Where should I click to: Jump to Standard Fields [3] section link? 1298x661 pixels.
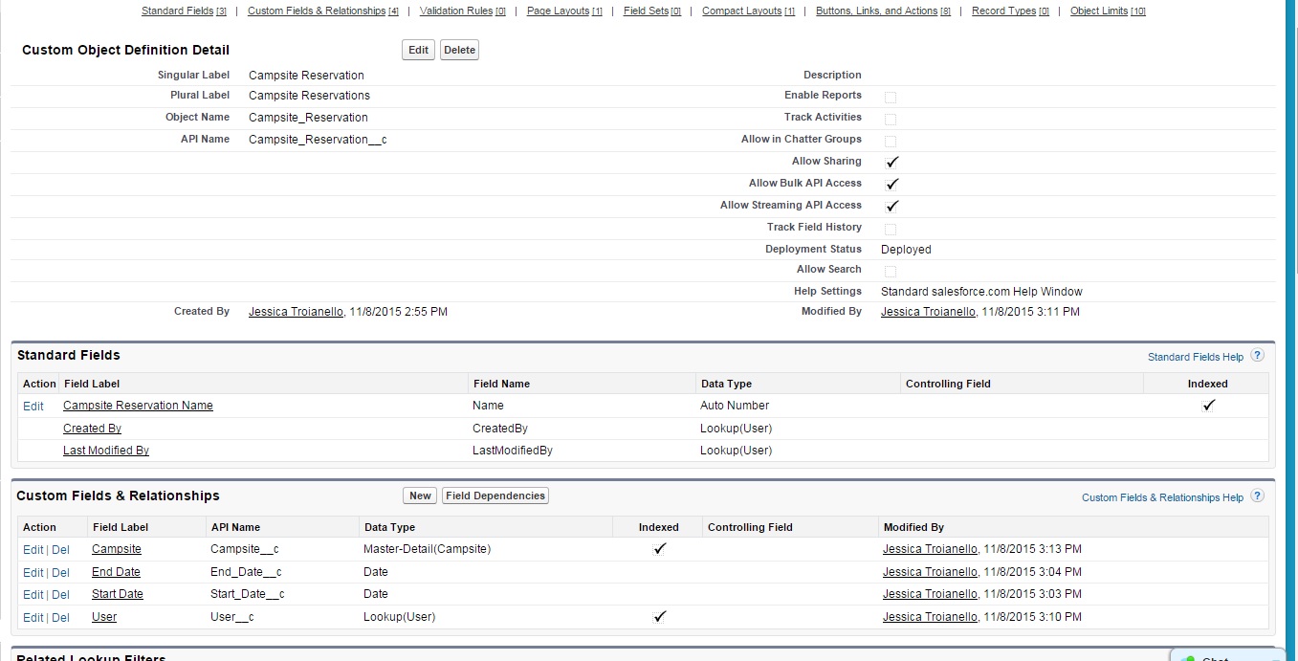coord(184,11)
